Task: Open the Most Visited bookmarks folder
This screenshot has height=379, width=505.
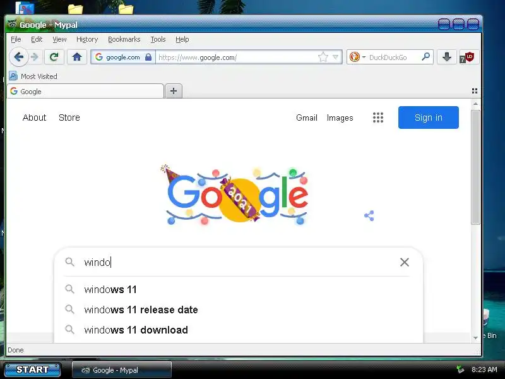Action: (x=33, y=76)
